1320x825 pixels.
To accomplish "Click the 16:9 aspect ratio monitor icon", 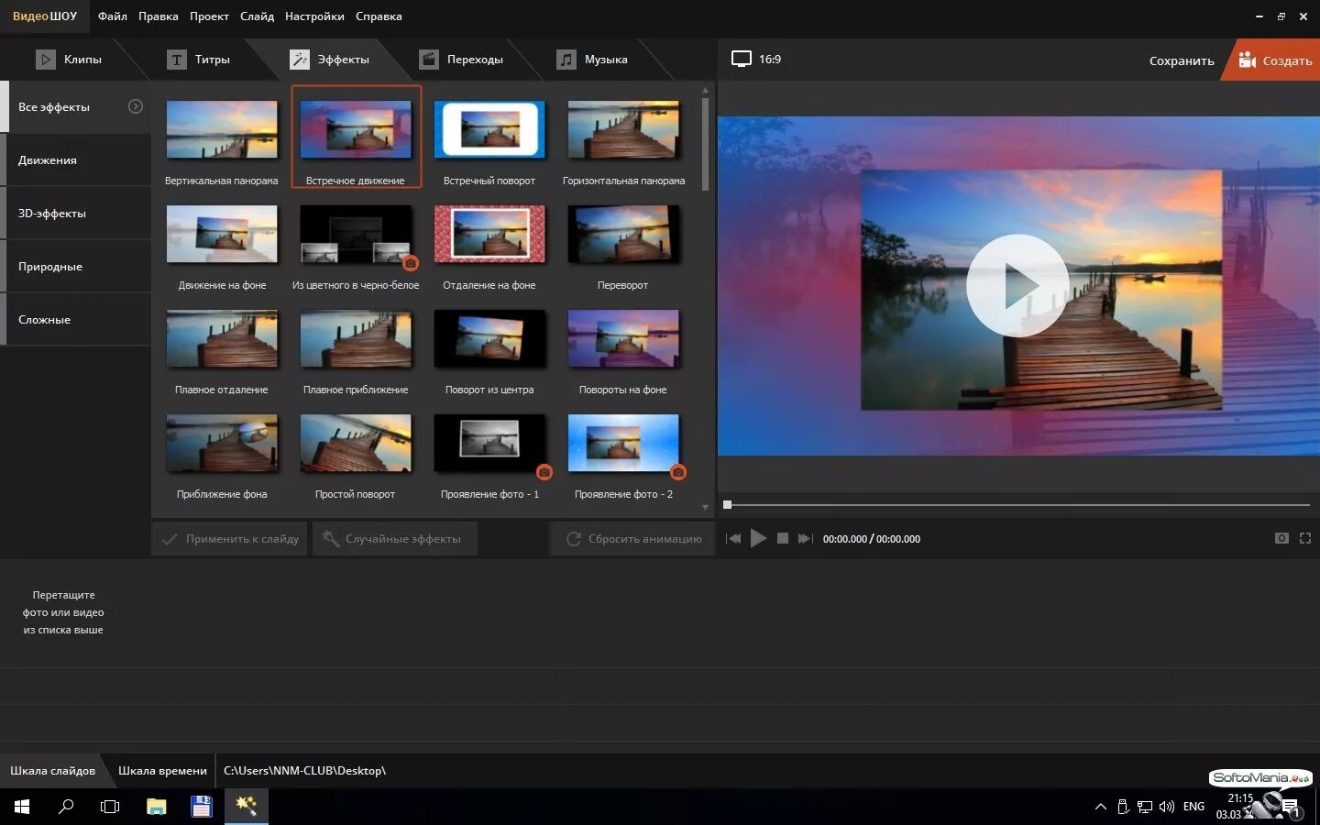I will click(741, 60).
